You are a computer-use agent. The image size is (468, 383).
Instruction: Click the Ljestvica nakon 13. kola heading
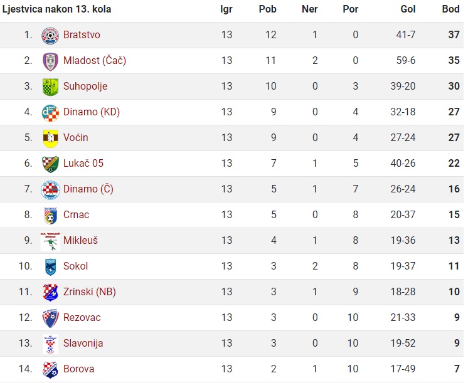[56, 9]
